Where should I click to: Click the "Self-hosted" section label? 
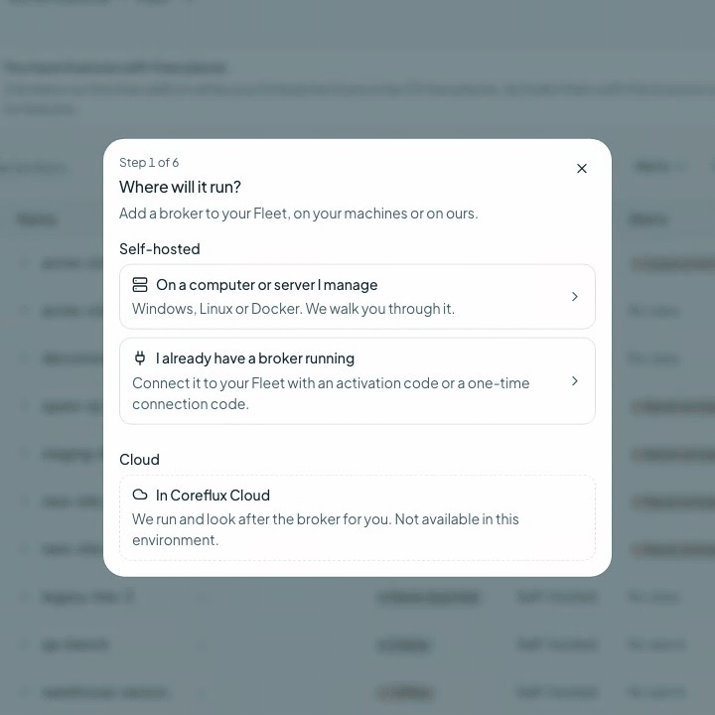click(x=160, y=249)
